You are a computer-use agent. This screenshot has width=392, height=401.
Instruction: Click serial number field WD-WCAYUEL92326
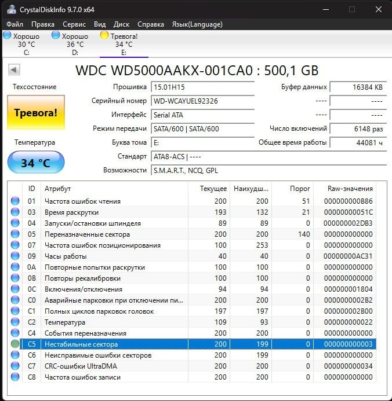coord(202,101)
